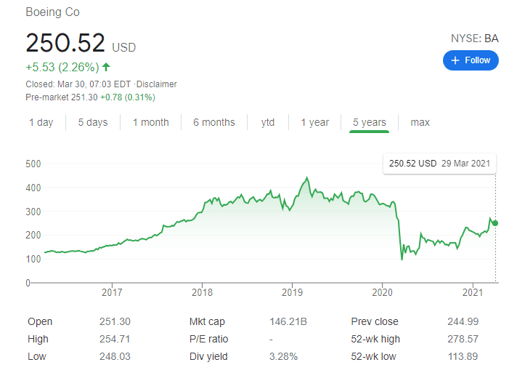Click the NYSE: BA ticker label
The image size is (525, 373).
point(474,39)
